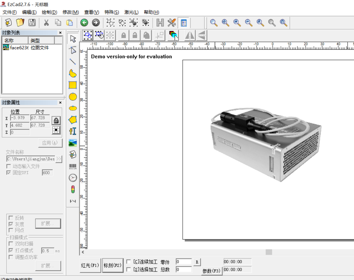Open the 激光(L) menu

131,12
